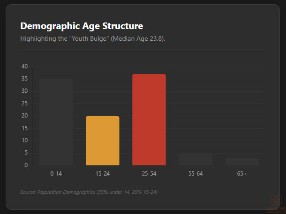Click the shortest 65+ age bar
Viewport: 286px width, 214px height.
tap(242, 162)
